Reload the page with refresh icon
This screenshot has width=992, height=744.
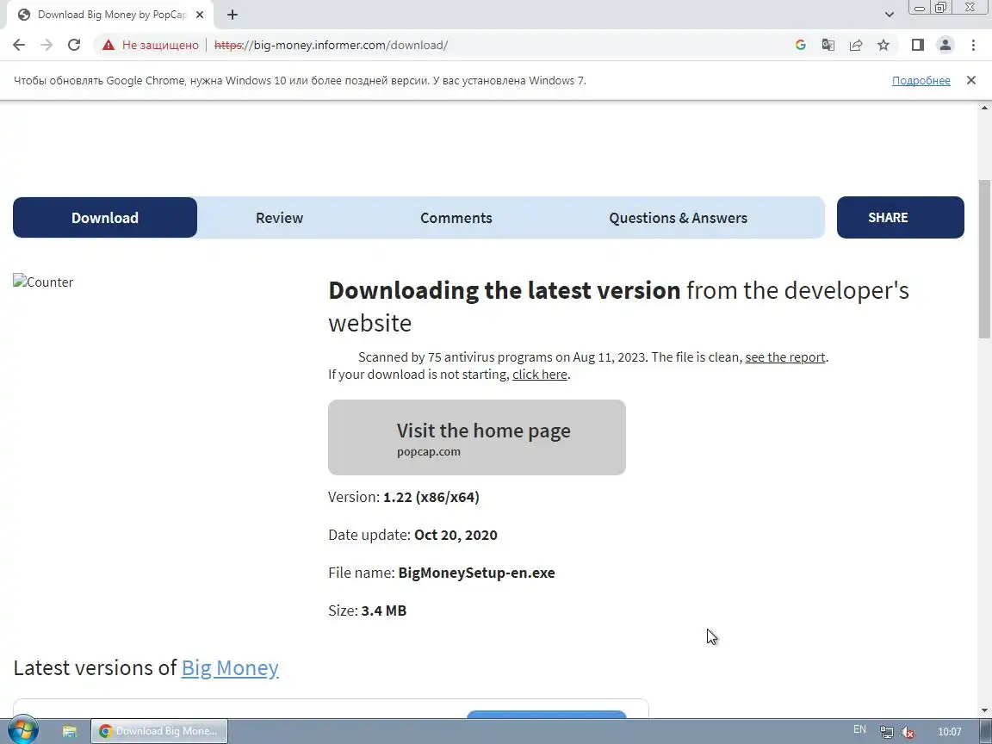pos(74,45)
